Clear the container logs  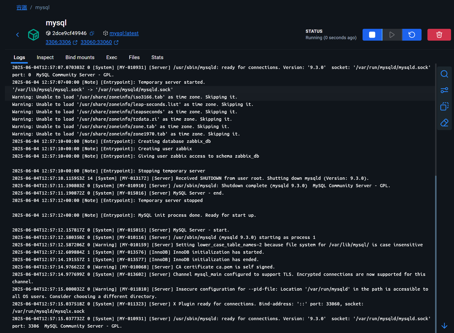coord(444,123)
